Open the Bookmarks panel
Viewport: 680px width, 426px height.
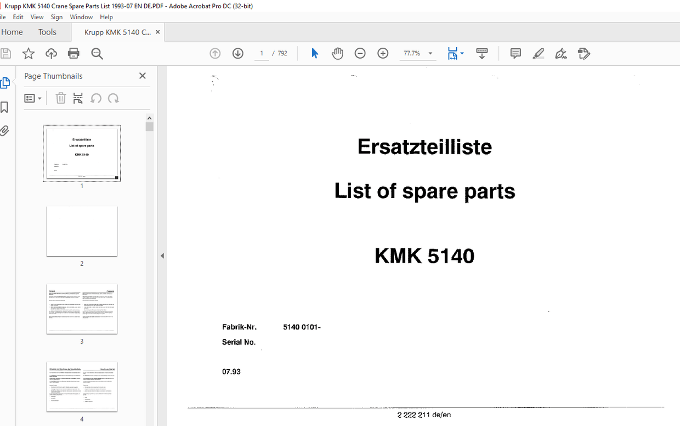(4, 107)
